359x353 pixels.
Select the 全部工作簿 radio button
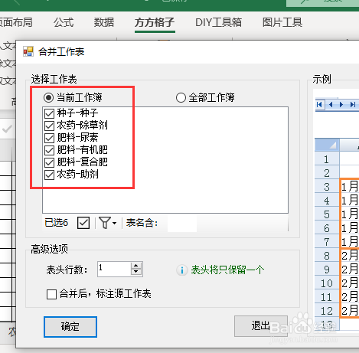[x=181, y=97]
